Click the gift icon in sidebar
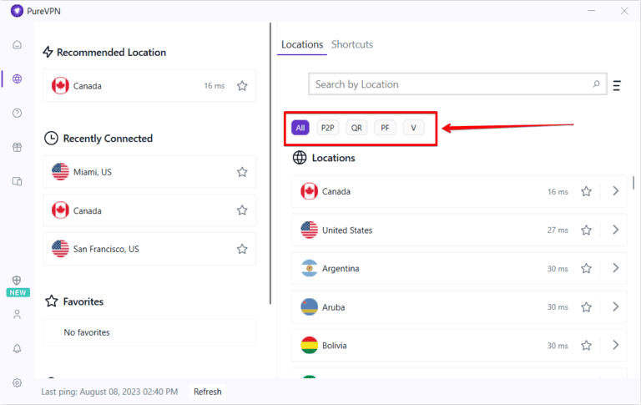Image resolution: width=641 pixels, height=405 pixels. pos(18,147)
